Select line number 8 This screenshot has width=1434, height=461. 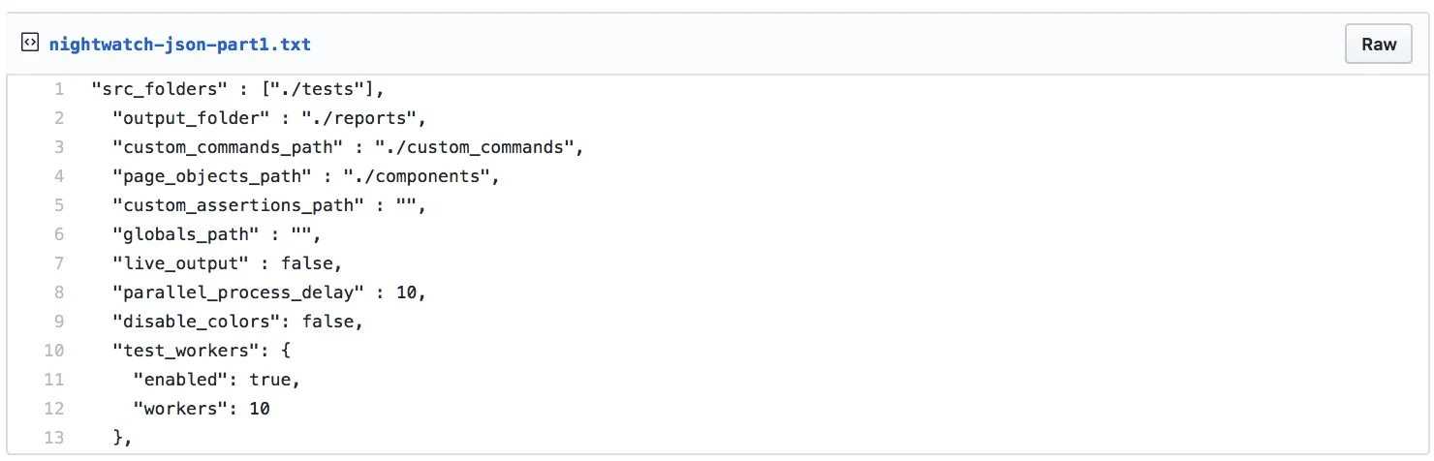click(x=59, y=292)
